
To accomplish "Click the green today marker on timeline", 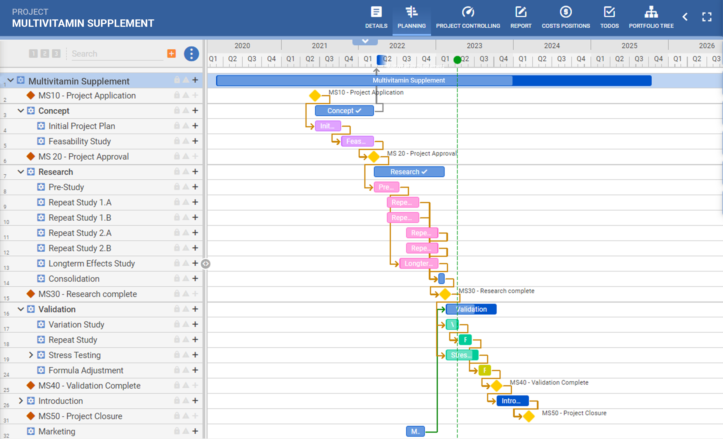I will (457, 60).
